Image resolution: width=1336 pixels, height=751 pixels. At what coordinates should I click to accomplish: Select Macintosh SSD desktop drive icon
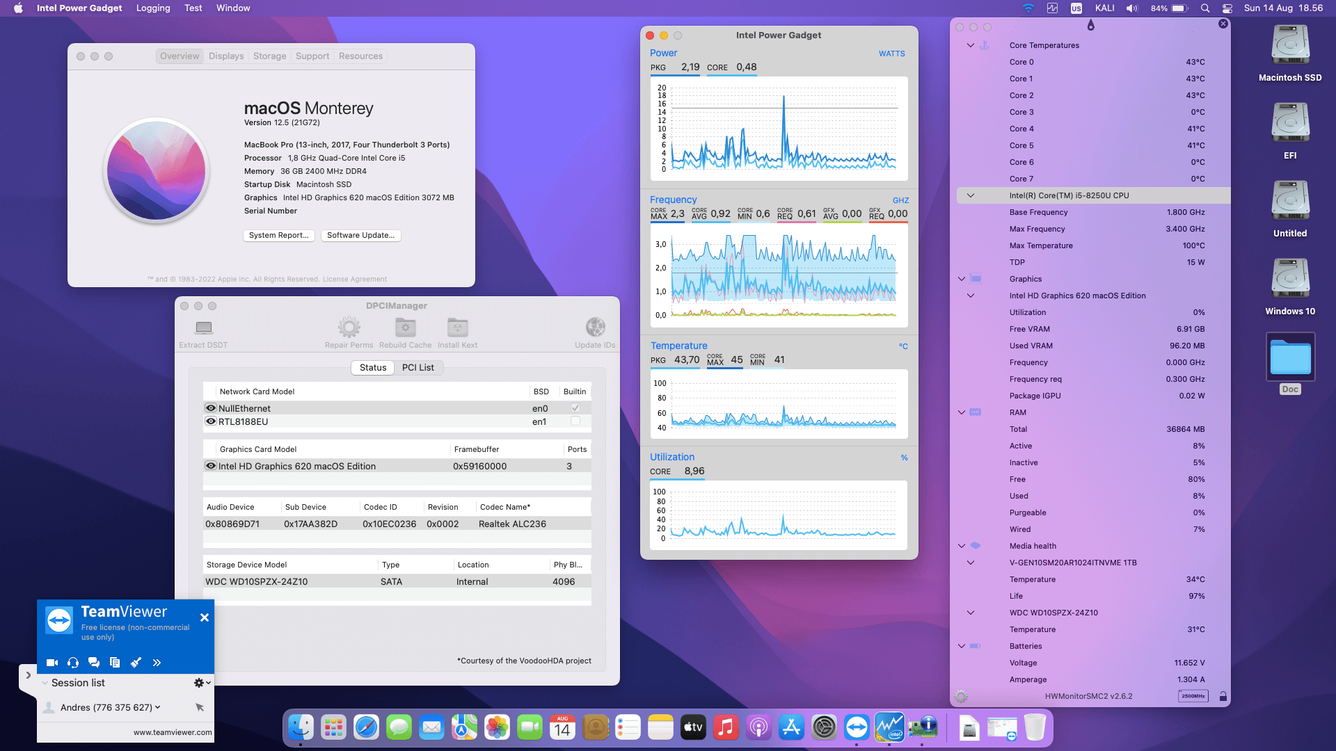[1290, 45]
